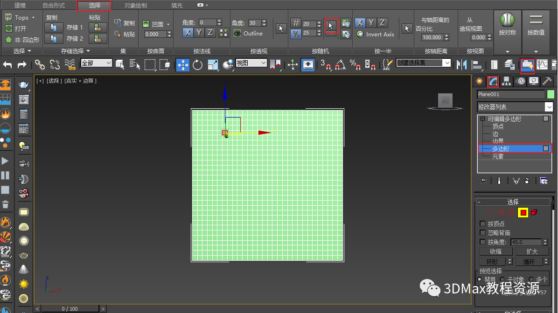Activate the Select and Scale tool
Image resolution: width=558 pixels, height=313 pixels.
point(212,65)
